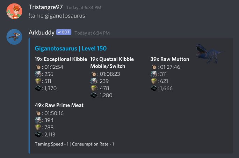Click Tristangre97's profile avatar
This screenshot has width=239, height=158.
14,12
